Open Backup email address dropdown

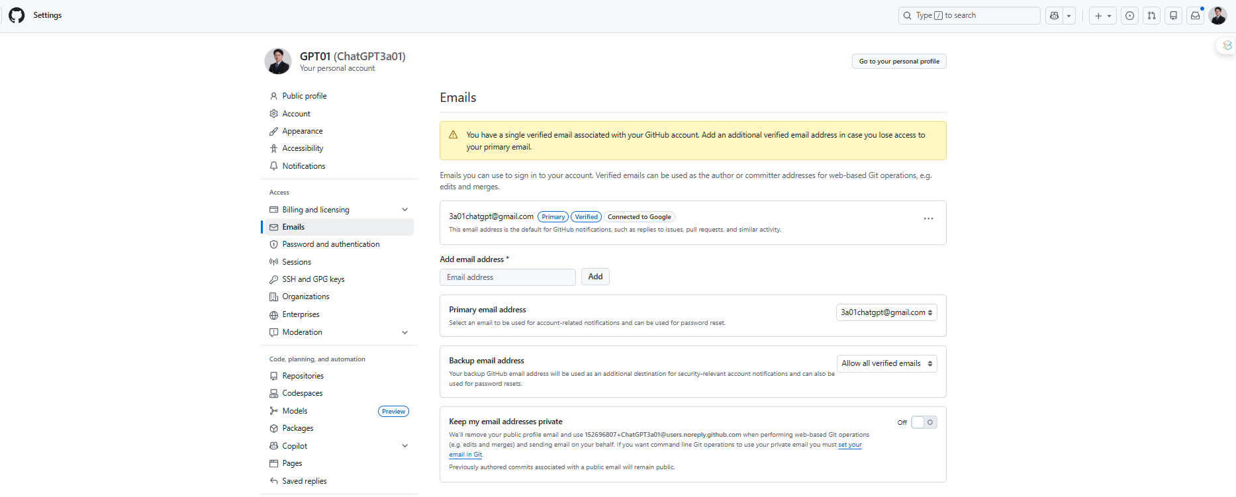click(x=886, y=363)
